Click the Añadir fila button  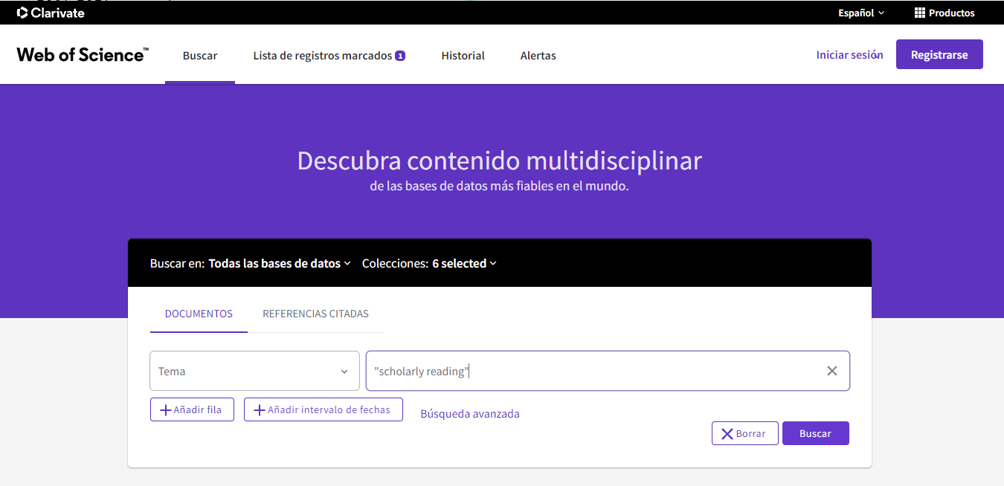192,409
